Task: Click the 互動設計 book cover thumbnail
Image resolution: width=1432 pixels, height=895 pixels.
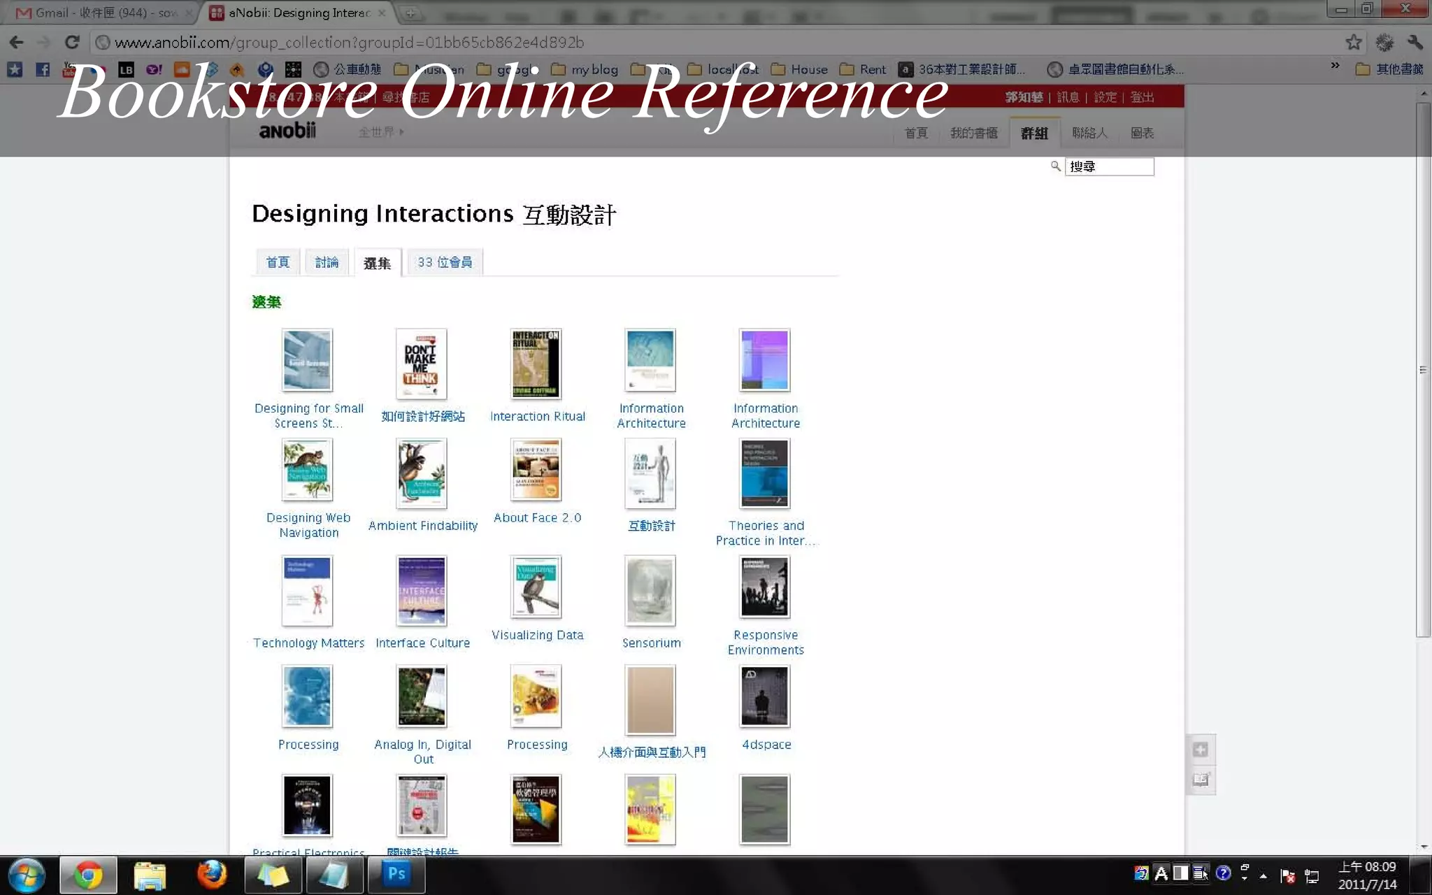Action: [650, 473]
